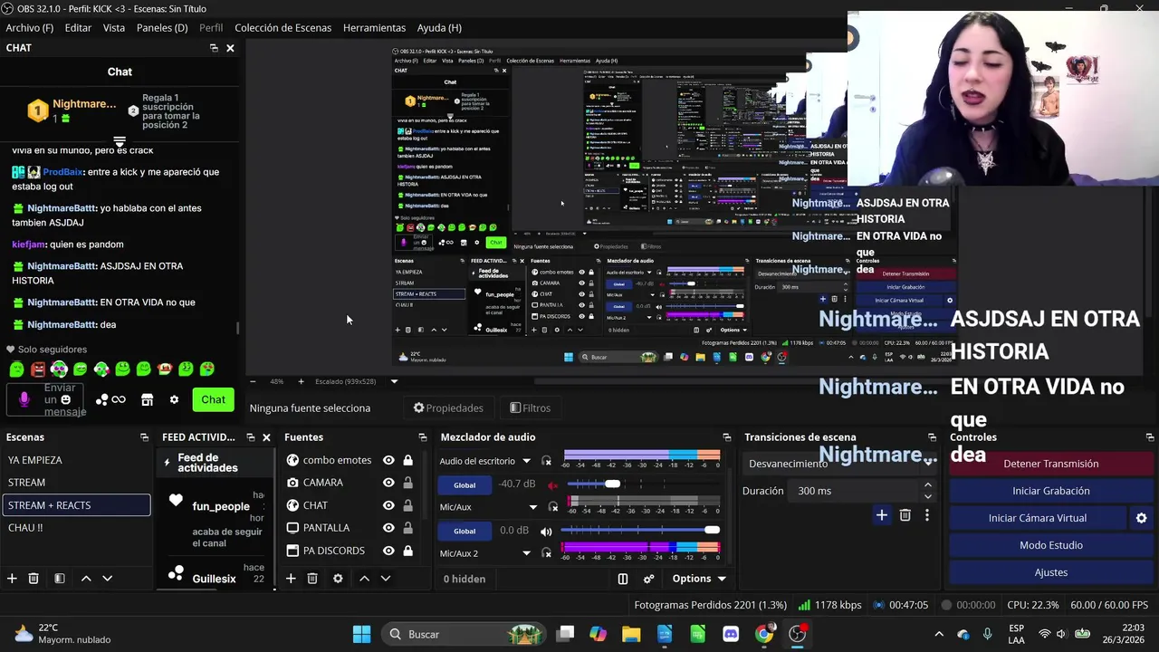Open chat shop storefront icon
The height and width of the screenshot is (652, 1159).
coord(147,399)
